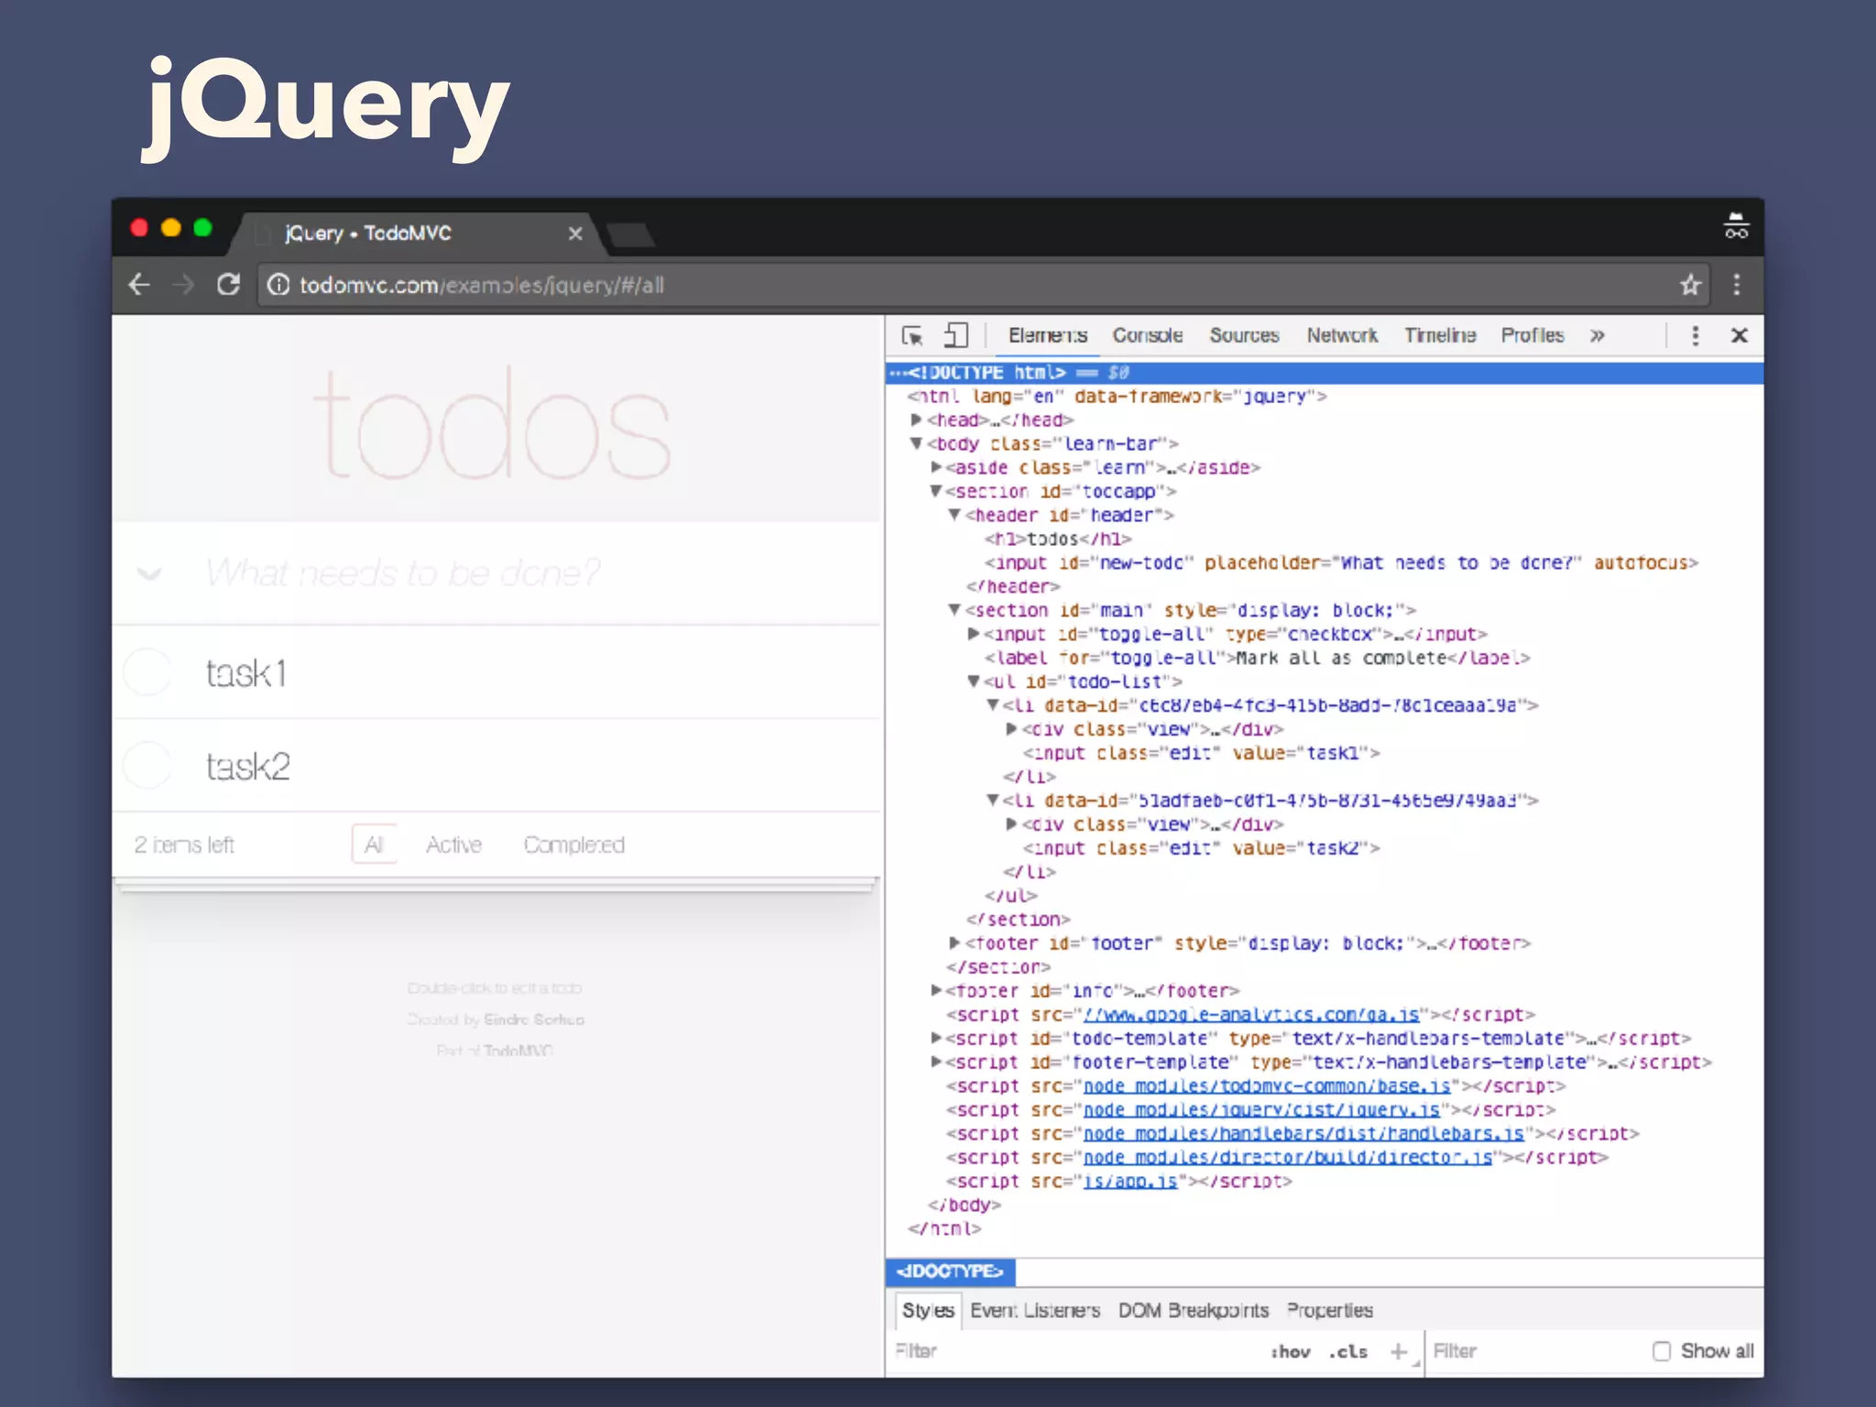
Task: Show more DevTools tabs via double chevron
Action: (x=1598, y=335)
